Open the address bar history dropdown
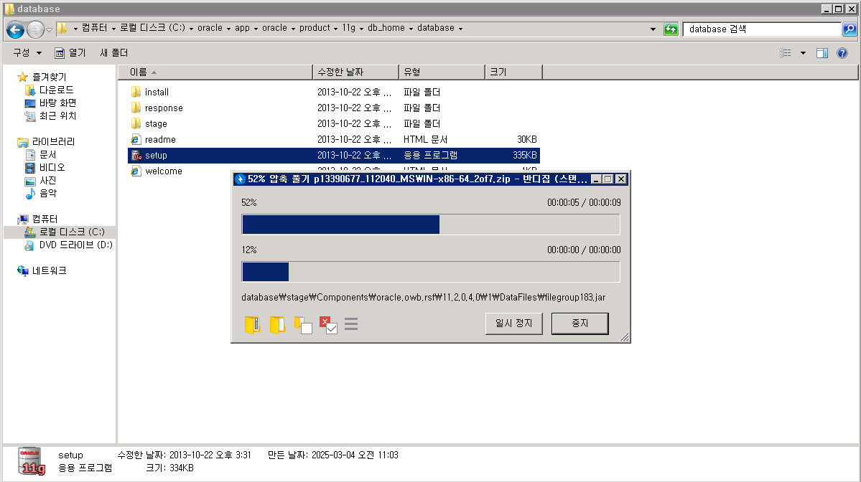 (x=652, y=29)
